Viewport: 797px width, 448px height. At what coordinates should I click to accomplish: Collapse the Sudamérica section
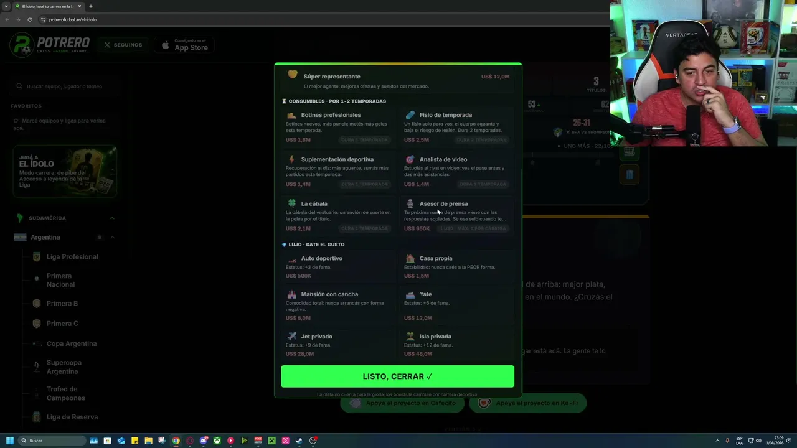click(112, 218)
